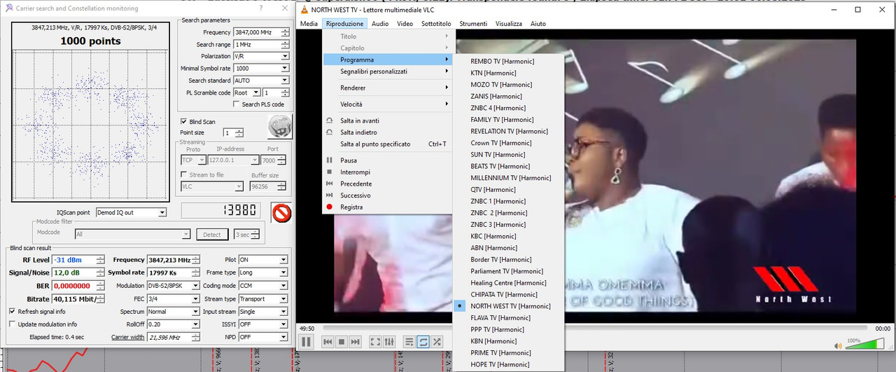Viewport: 896px width, 372px height.
Task: Click the VLC volume slider
Action: [x=864, y=345]
